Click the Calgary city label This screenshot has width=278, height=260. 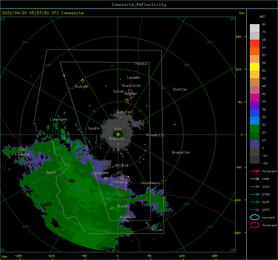point(120,182)
